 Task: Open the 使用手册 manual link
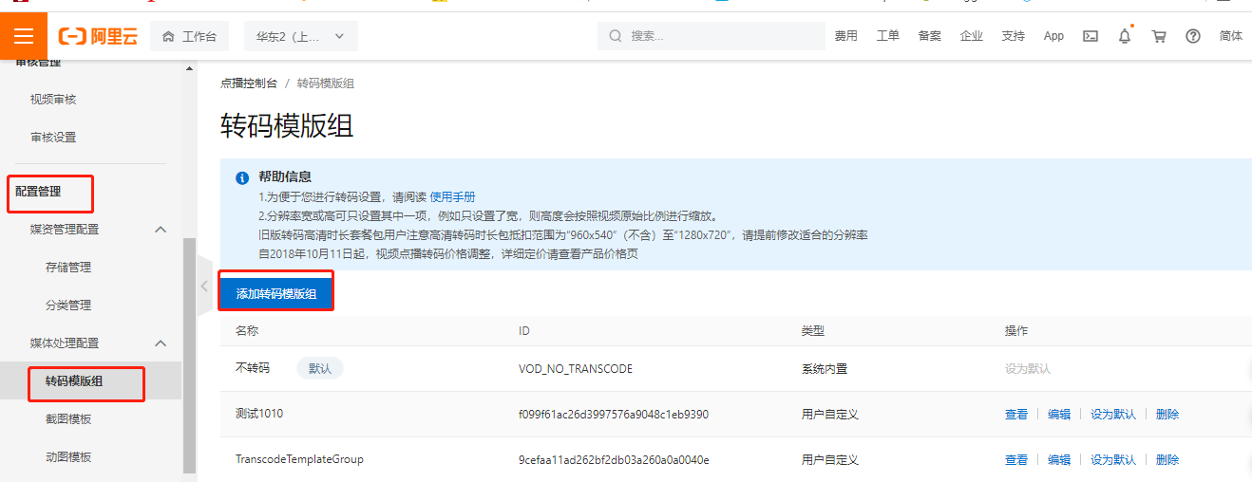coord(453,196)
